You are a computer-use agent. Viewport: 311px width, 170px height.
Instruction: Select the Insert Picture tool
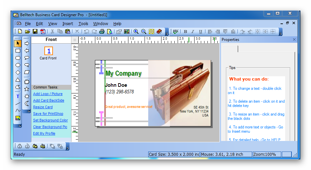coord(18,118)
